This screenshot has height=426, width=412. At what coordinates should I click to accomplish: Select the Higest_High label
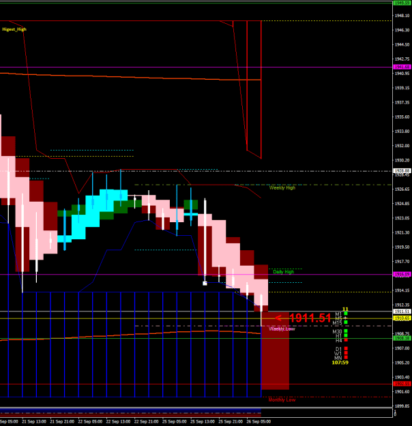pyautogui.click(x=14, y=29)
